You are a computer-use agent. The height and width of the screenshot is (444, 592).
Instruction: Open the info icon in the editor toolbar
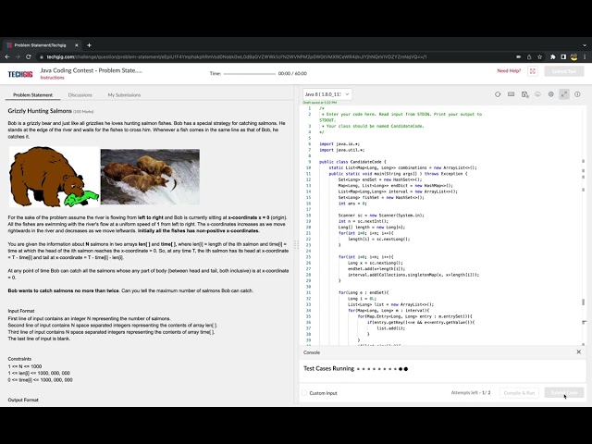(577, 94)
